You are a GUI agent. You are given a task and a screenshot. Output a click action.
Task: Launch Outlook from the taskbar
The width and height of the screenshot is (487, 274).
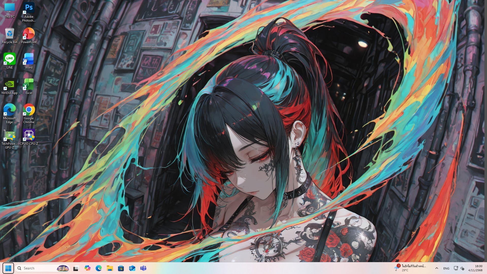point(132,268)
